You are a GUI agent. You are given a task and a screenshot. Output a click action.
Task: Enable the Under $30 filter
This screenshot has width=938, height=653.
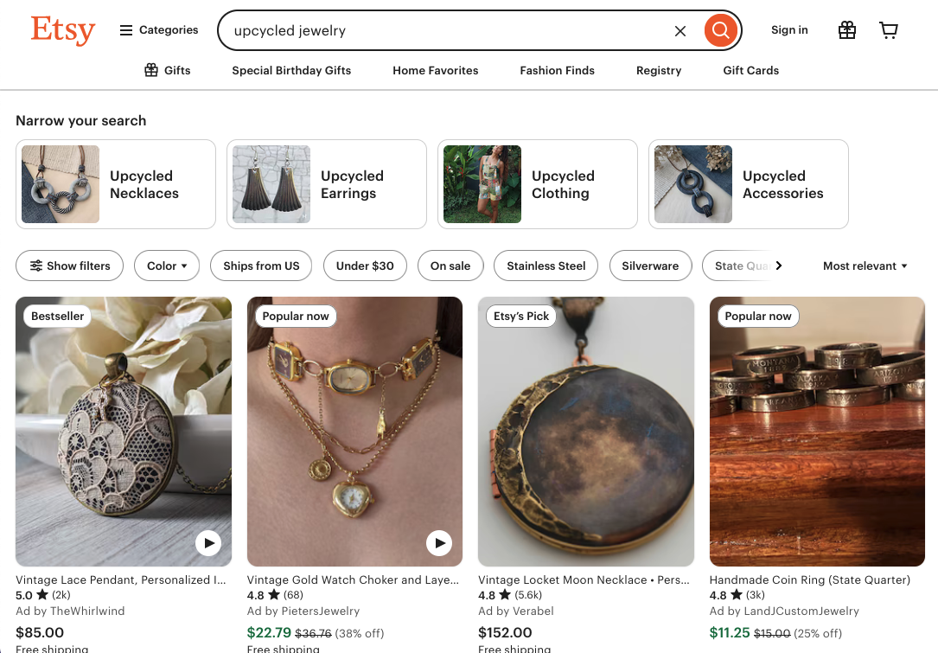tap(365, 266)
